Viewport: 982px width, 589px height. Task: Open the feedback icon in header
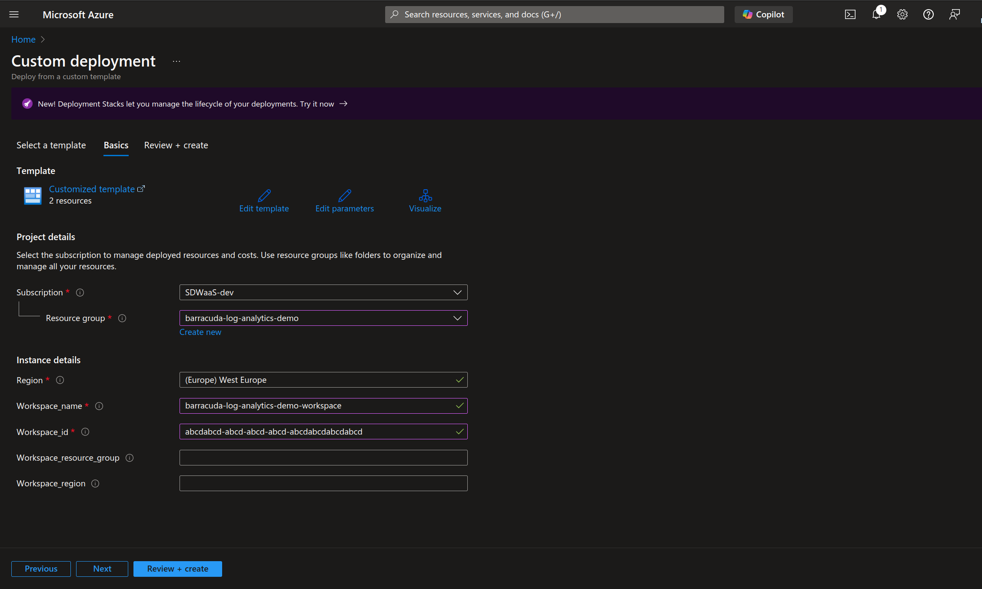pos(954,14)
